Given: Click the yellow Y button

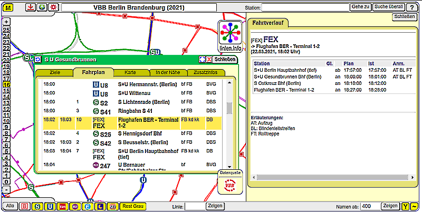Looking at the screenshot, I should [x=405, y=207].
